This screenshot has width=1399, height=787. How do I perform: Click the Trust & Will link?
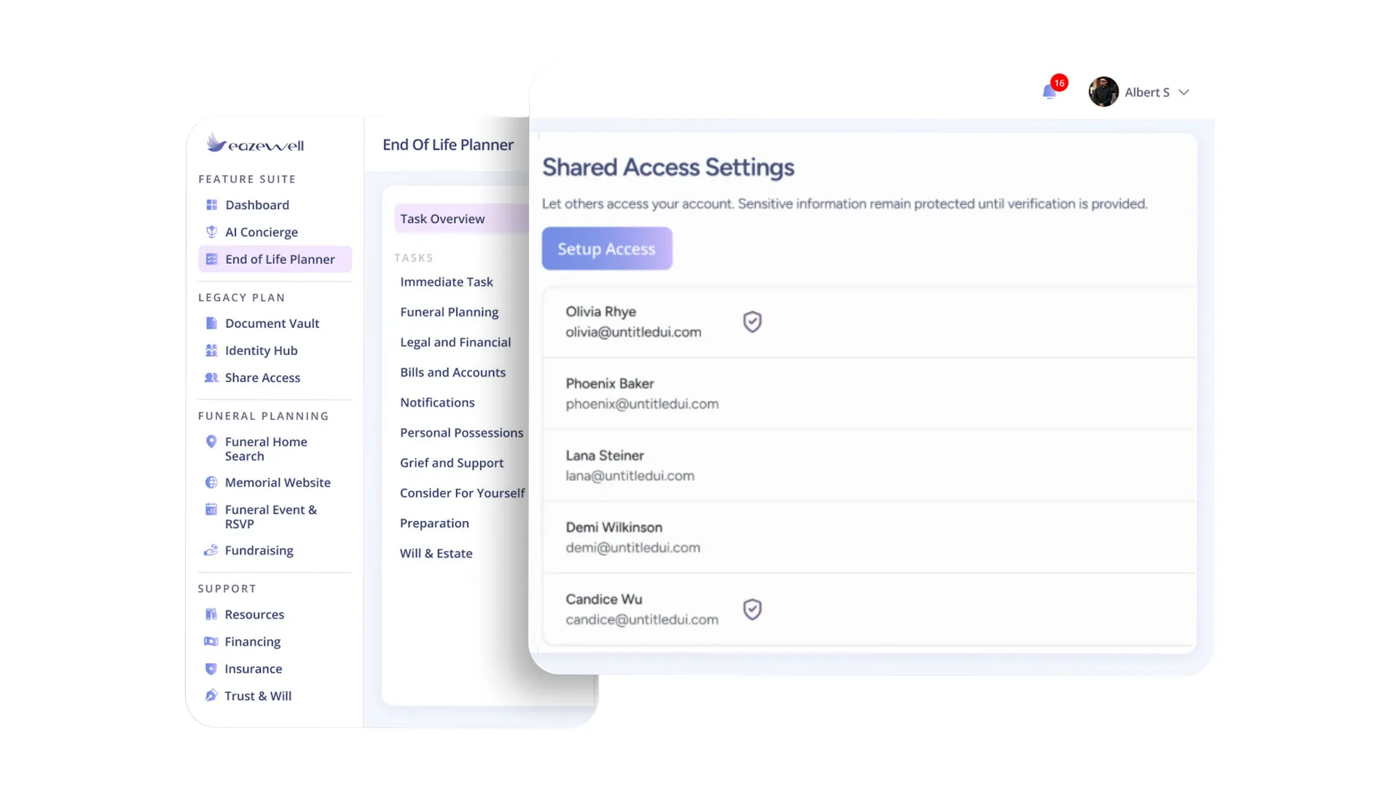click(x=257, y=696)
